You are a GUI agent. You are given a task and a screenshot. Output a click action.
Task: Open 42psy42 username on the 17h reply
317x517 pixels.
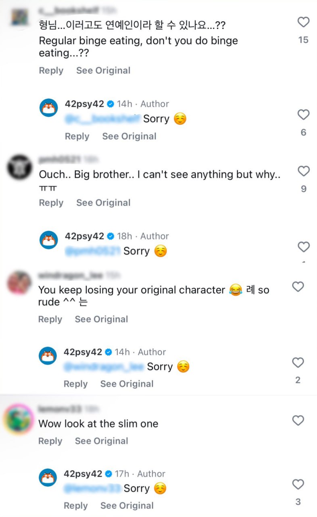point(83,474)
